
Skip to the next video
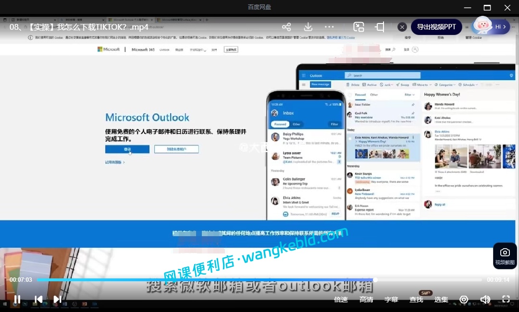[57, 300]
